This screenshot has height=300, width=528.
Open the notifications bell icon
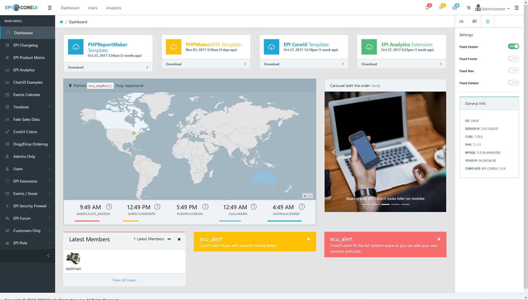coord(427,7)
